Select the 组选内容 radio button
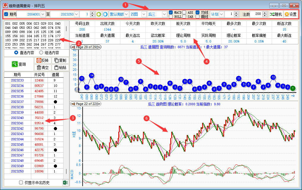 click(41, 53)
